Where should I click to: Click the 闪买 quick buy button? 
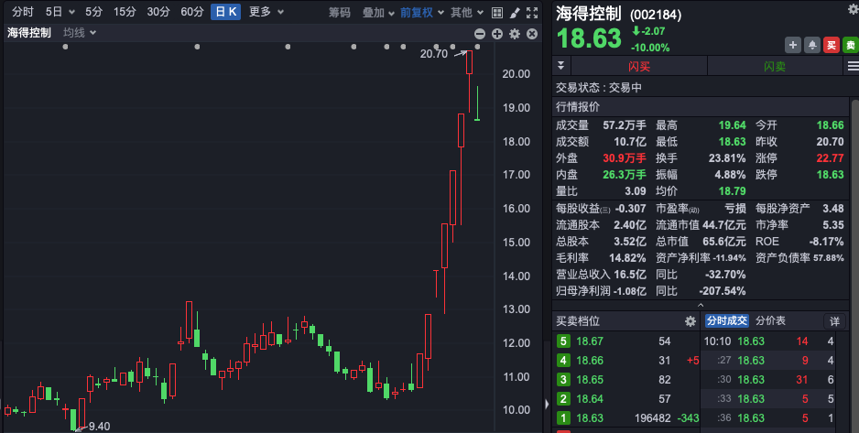pos(639,67)
